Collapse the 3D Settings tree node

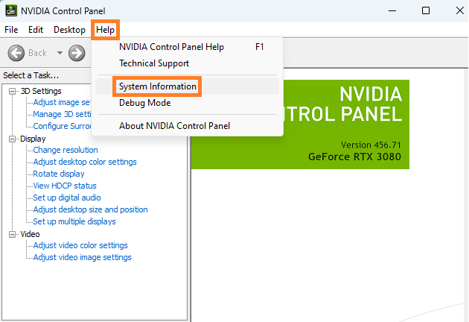coord(12,91)
